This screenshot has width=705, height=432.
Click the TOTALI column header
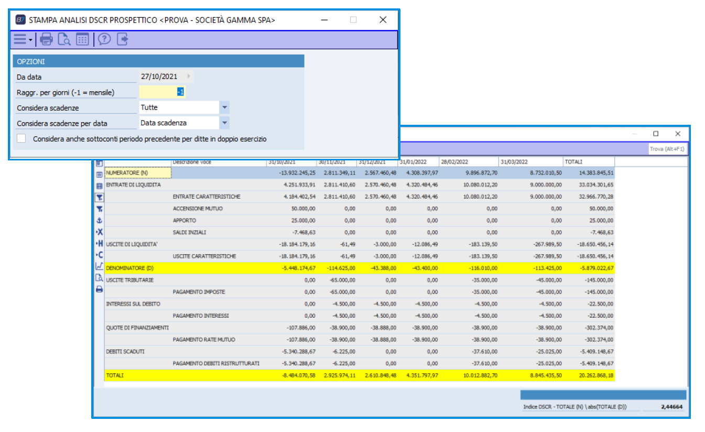click(x=589, y=162)
